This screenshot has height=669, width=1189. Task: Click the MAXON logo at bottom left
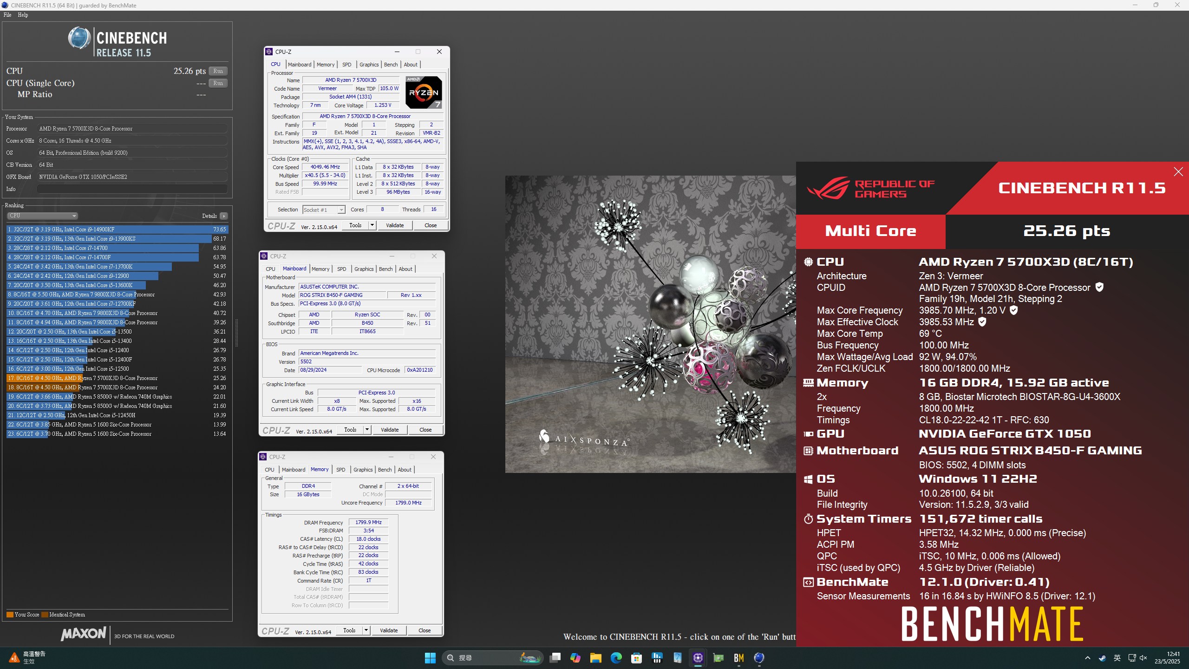pos(84,634)
